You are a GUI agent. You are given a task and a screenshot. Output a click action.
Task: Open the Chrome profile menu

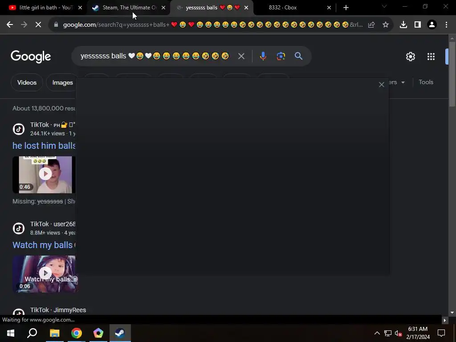click(x=432, y=25)
